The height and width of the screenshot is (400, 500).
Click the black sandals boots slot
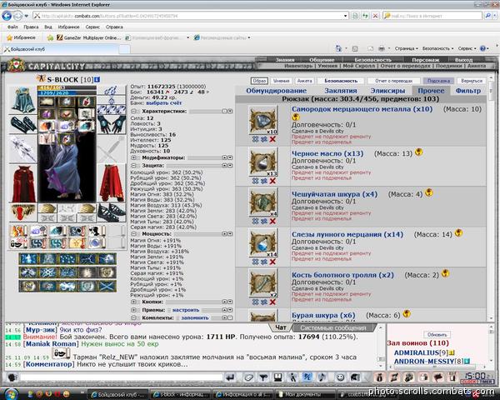pyautogui.click(x=112, y=212)
